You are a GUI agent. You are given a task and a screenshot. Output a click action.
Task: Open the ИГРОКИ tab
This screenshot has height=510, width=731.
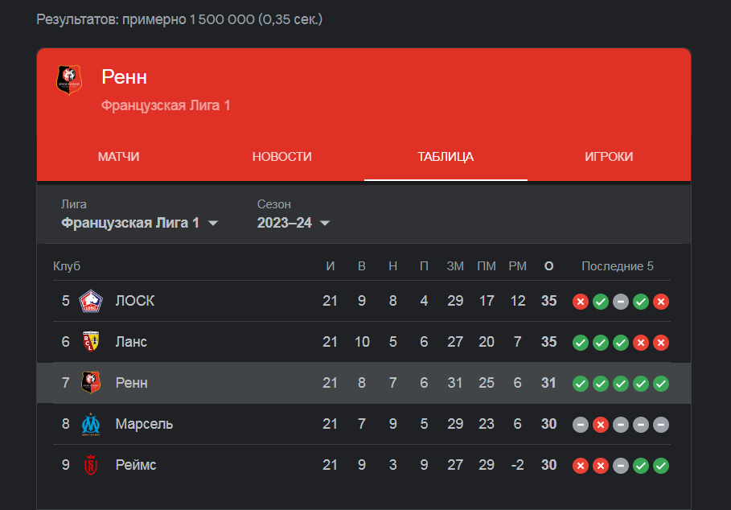[609, 157]
